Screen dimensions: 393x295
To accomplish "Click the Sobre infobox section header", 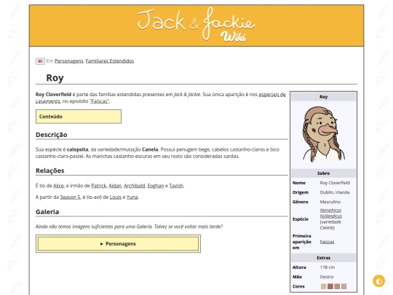I will (x=323, y=173).
